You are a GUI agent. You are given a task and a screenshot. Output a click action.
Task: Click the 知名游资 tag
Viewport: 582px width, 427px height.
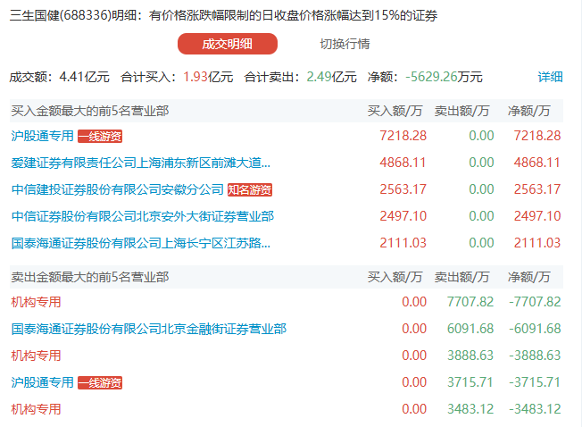point(250,189)
